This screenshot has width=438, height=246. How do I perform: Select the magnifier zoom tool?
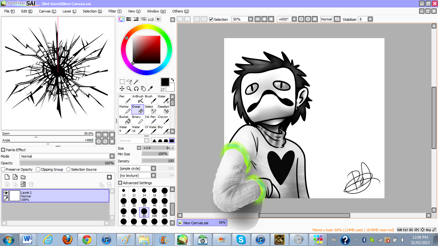click(x=129, y=89)
